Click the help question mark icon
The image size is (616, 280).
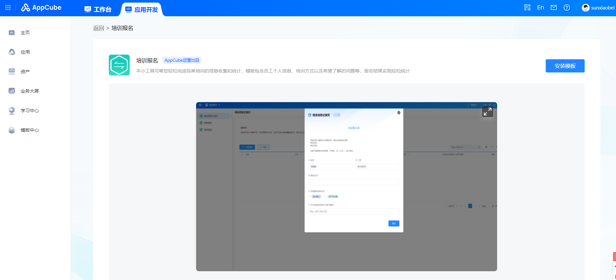click(x=567, y=7)
